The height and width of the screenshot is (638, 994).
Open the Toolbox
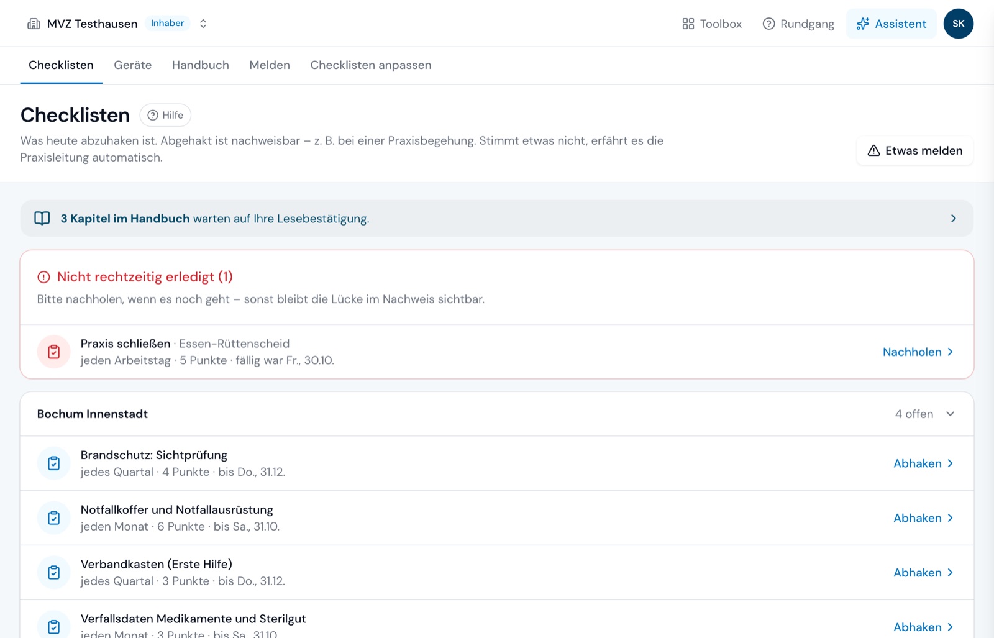pyautogui.click(x=712, y=24)
